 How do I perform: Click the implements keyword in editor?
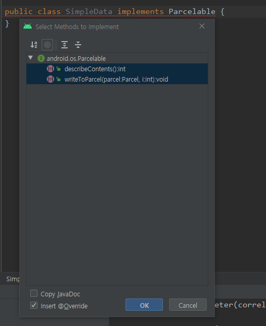[141, 11]
